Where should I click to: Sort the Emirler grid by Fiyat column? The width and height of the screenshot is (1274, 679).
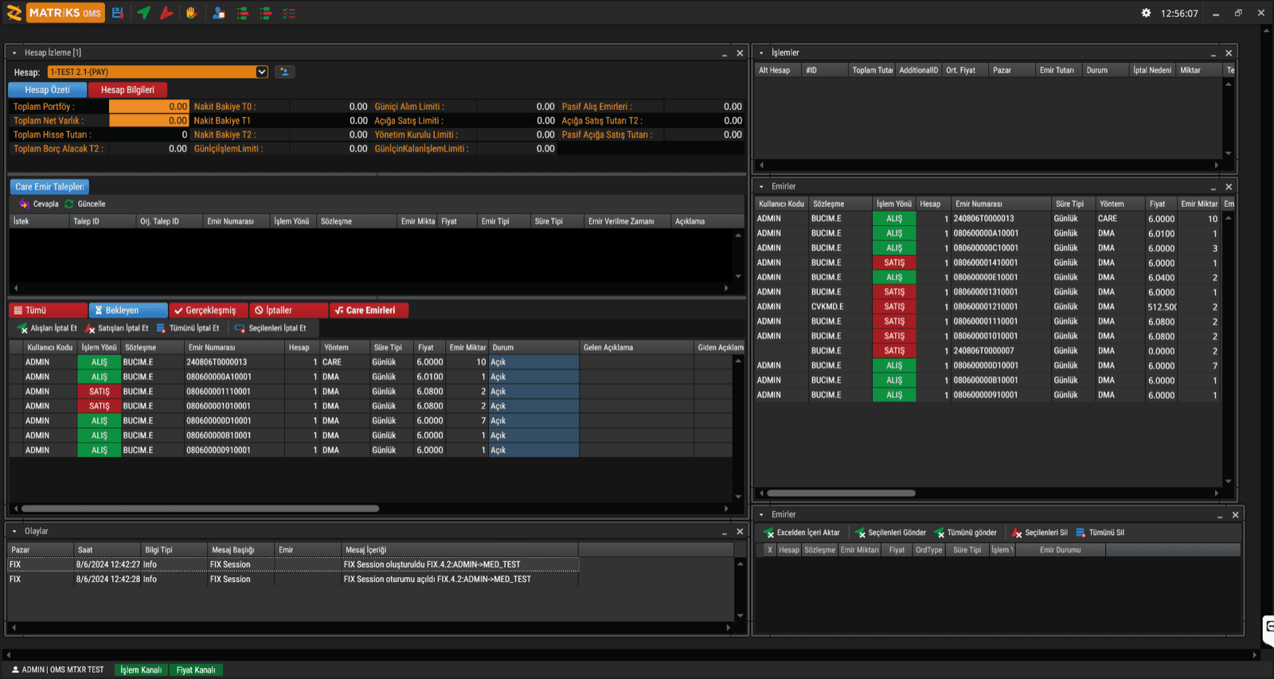click(1160, 204)
